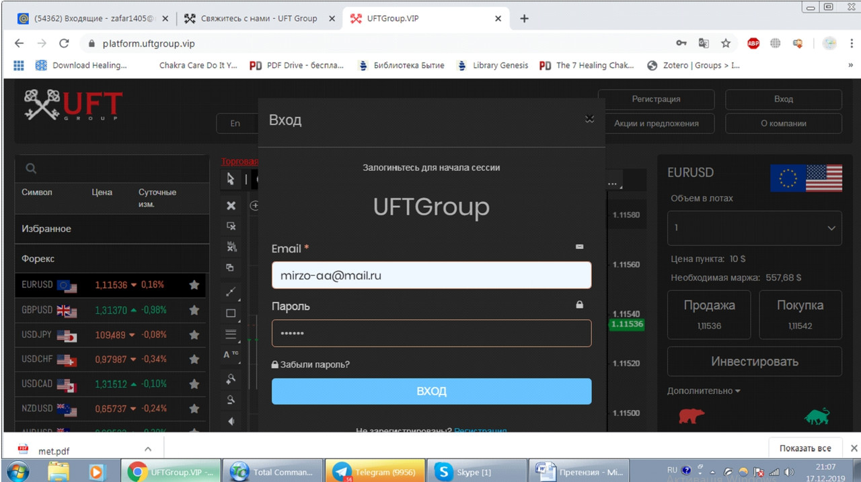Click the Покупка buy button
The image size is (861, 482).
[800, 315]
